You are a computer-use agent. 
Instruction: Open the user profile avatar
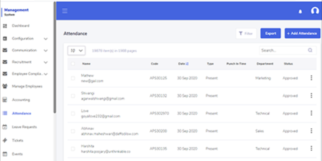315,11
